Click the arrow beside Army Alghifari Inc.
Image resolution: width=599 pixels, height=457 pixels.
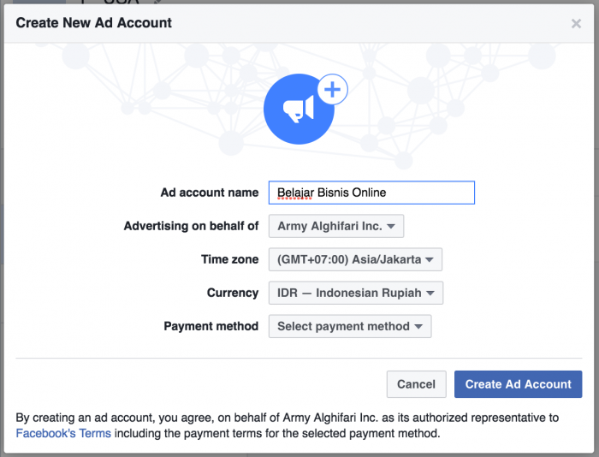tap(390, 227)
